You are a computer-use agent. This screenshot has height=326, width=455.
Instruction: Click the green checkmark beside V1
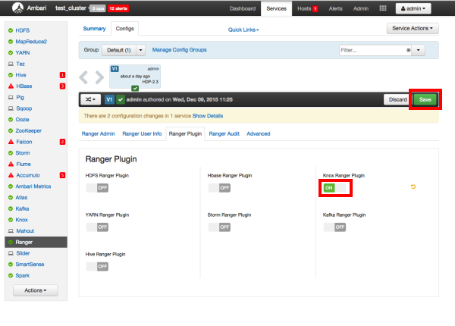tap(120, 99)
